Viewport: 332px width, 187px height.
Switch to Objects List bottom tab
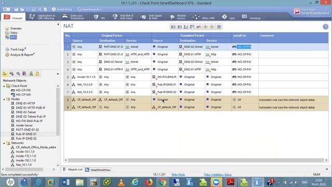pyautogui.click(x=73, y=170)
